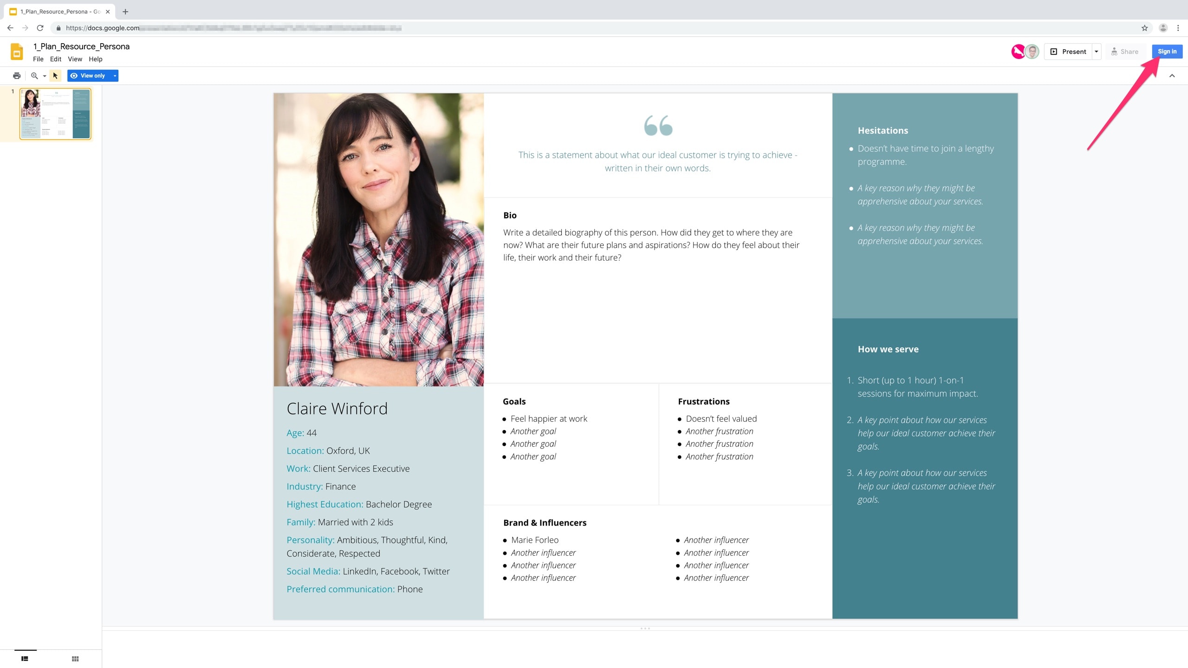Click the Claire Winford name heading
This screenshot has width=1188, height=668.
click(337, 408)
